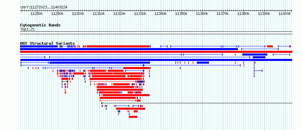Select the top-row red block near 11392k

click(x=270, y=46)
